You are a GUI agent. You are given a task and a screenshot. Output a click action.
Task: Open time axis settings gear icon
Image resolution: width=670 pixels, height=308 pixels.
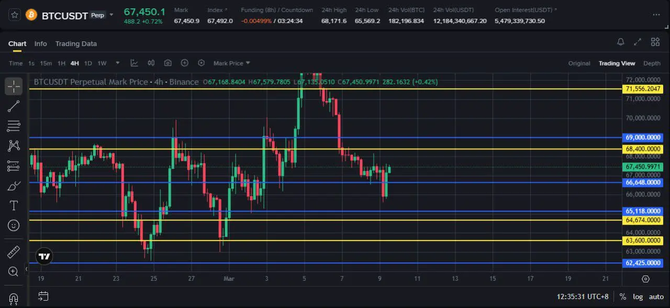645,279
